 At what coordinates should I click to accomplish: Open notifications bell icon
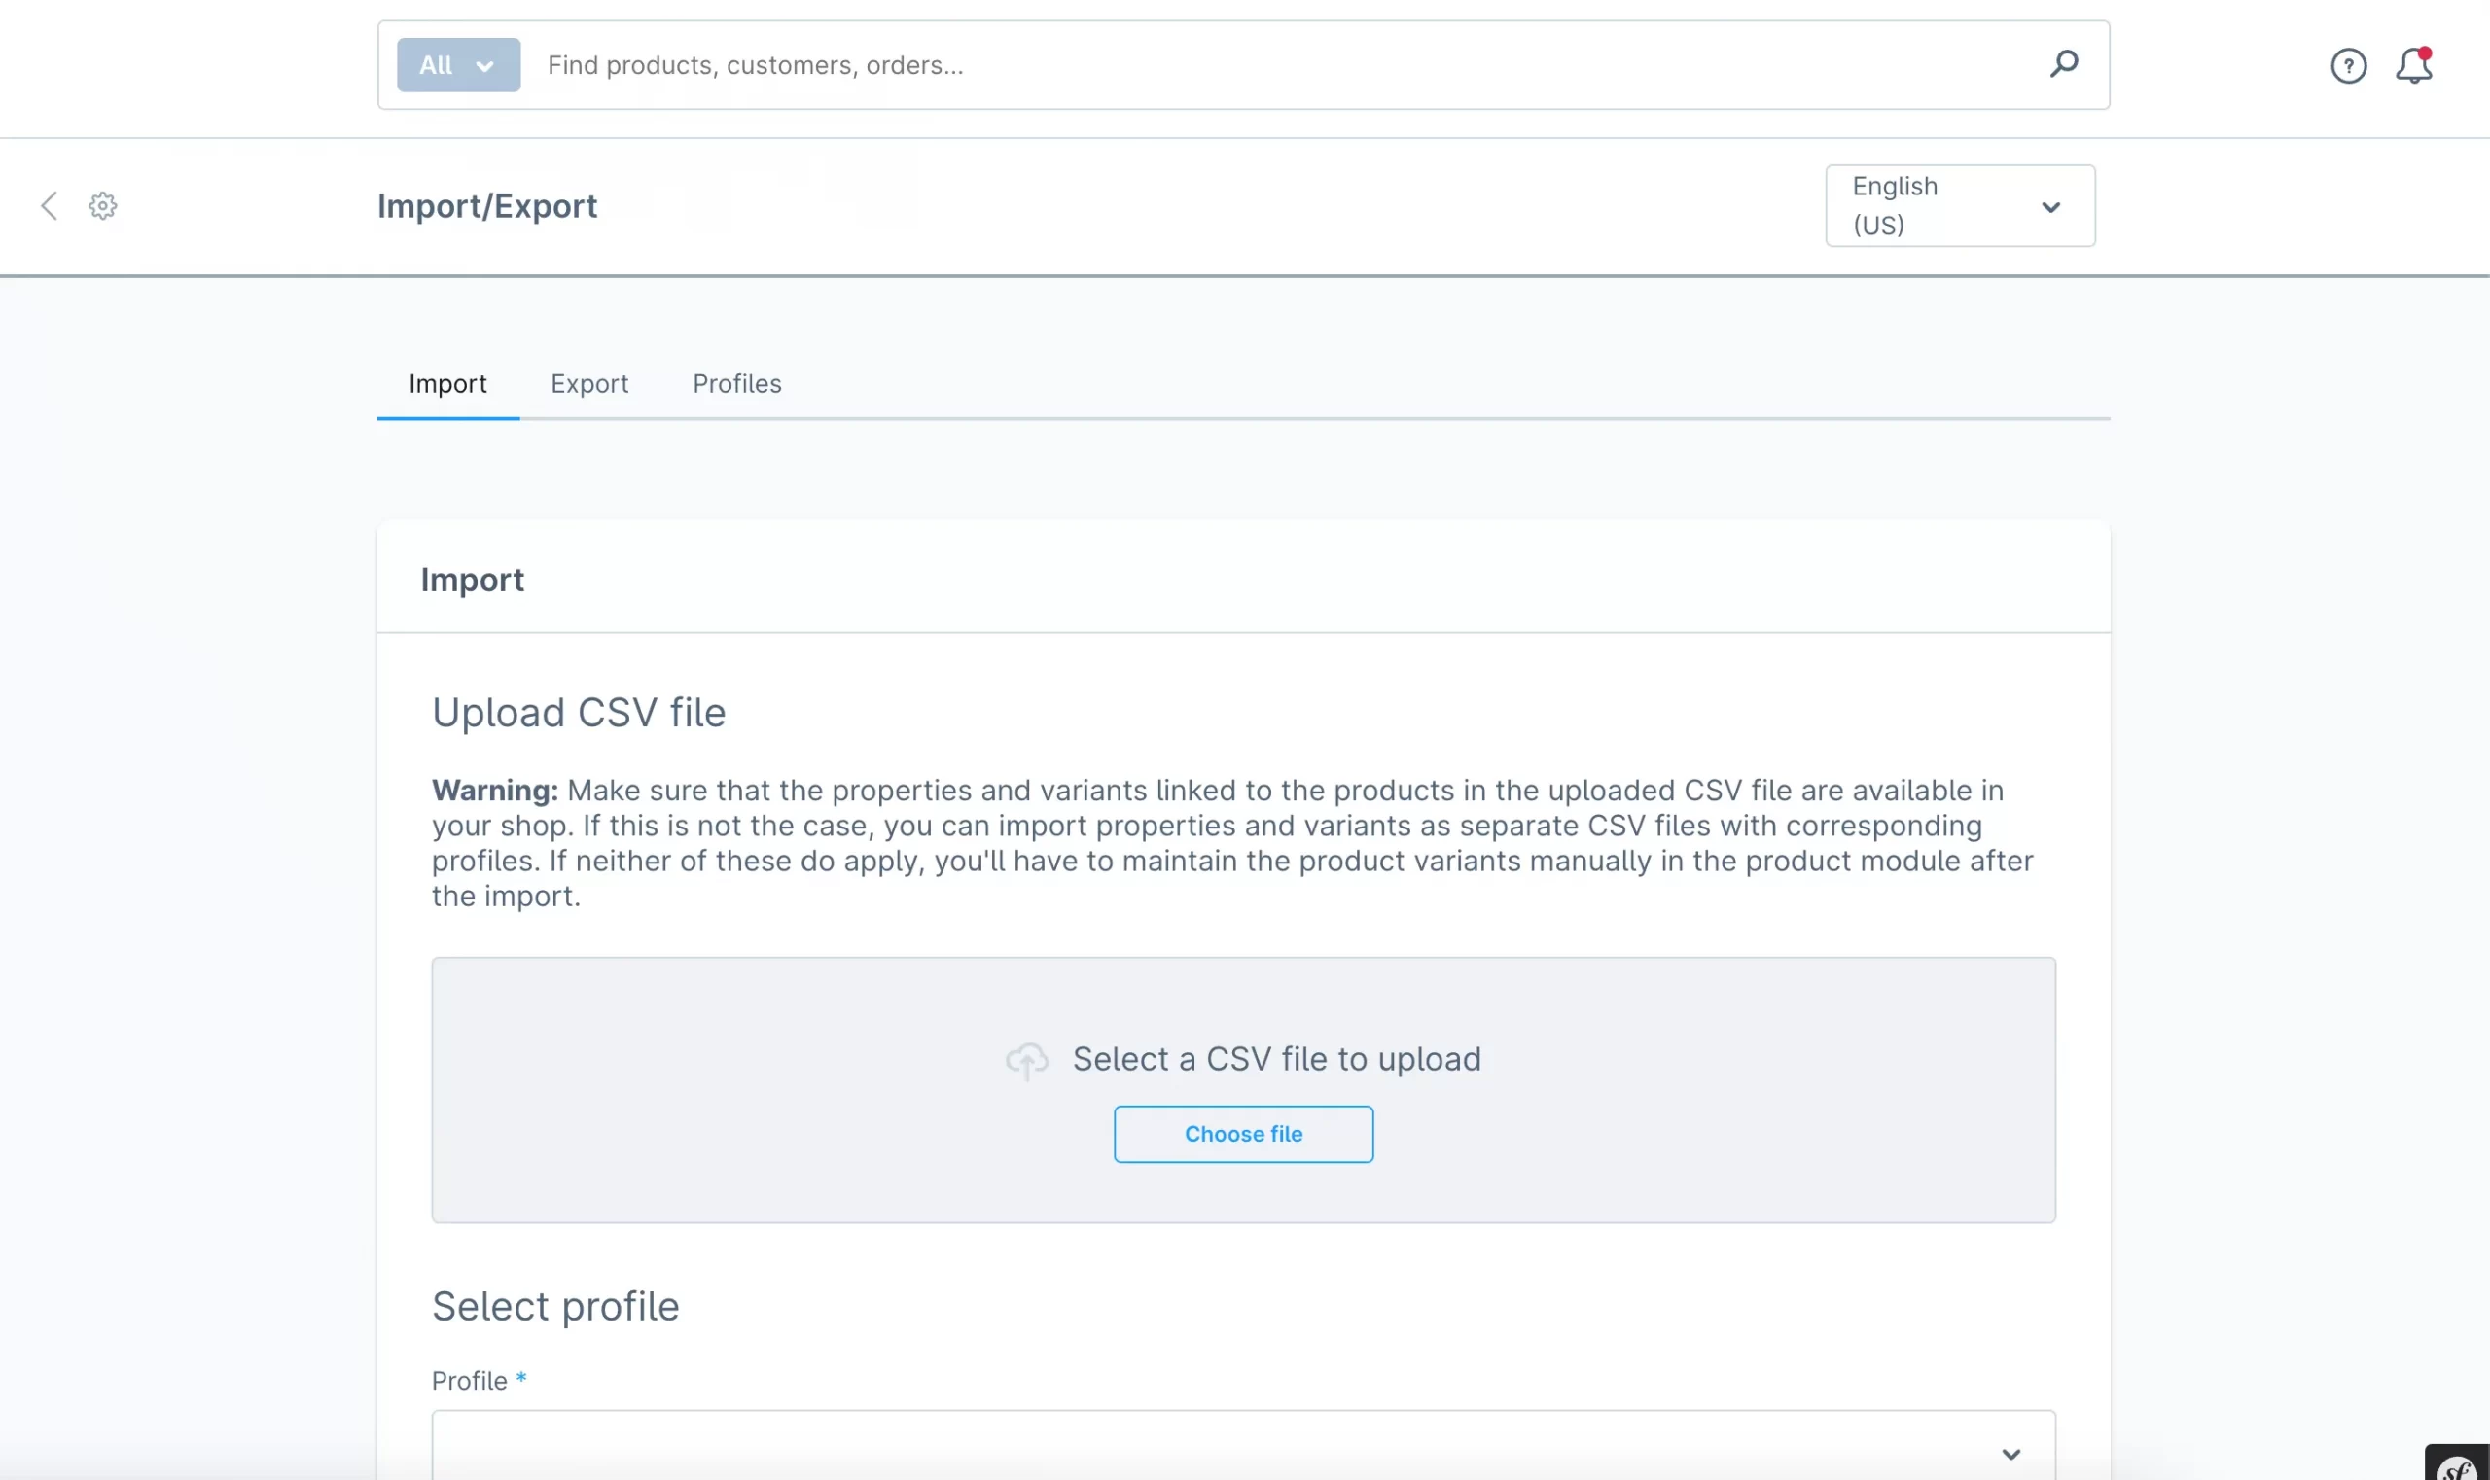coord(2414,66)
